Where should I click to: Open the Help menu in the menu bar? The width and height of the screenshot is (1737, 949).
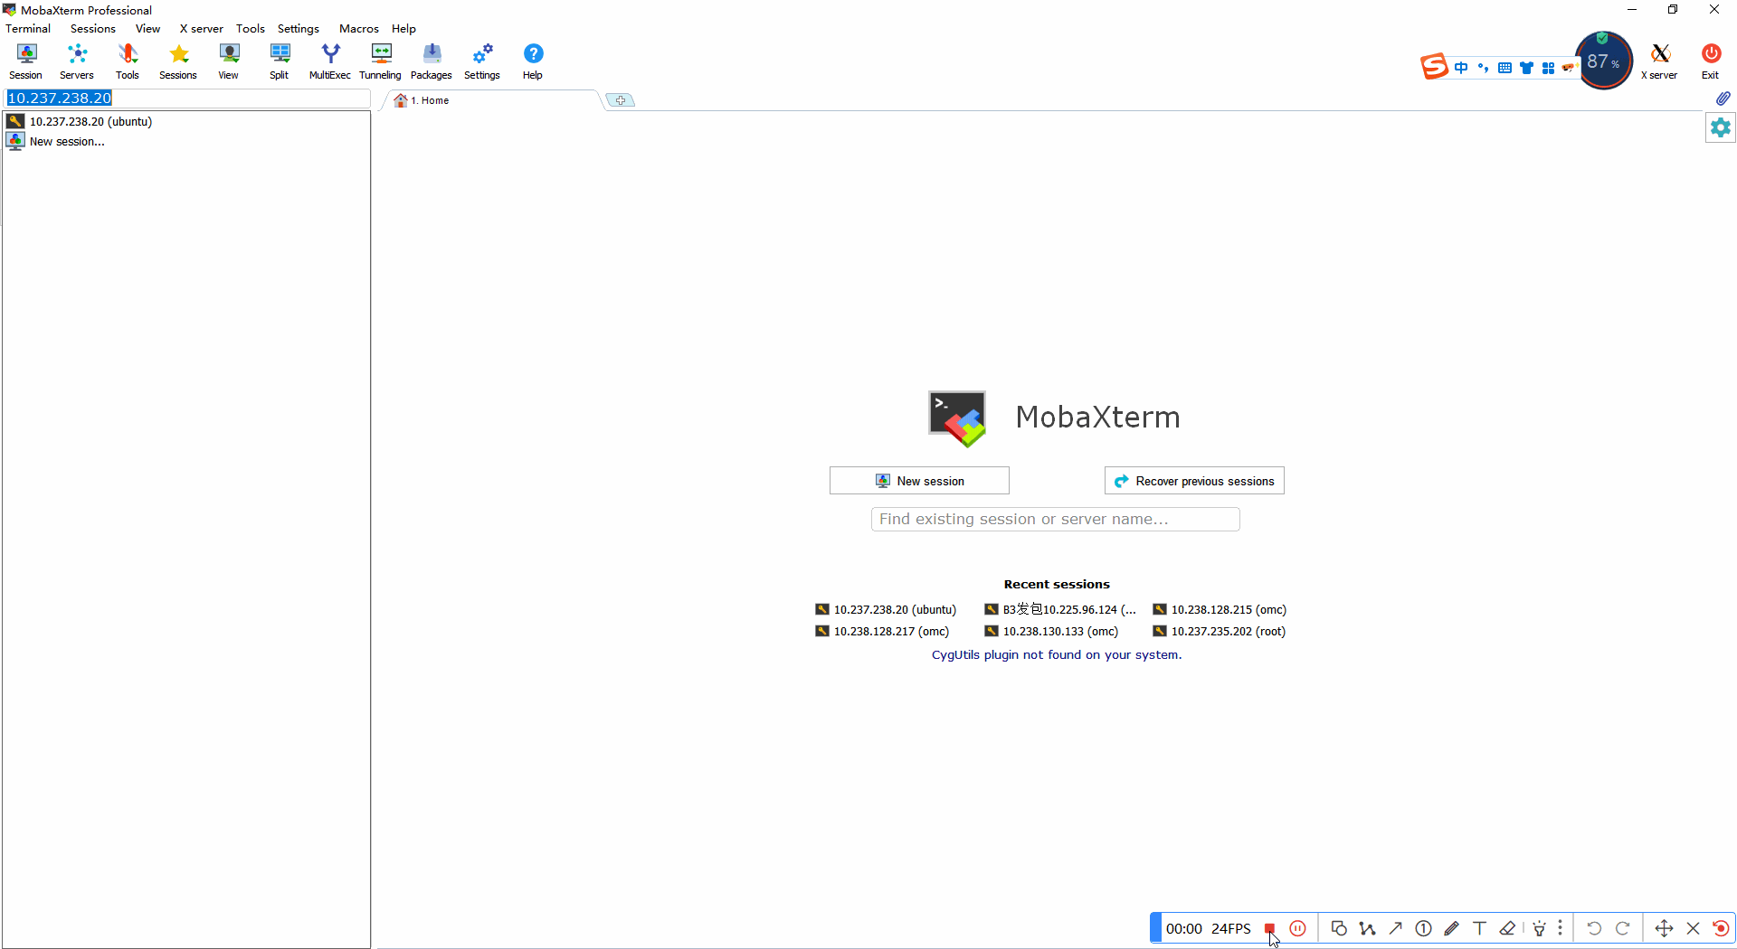403,29
